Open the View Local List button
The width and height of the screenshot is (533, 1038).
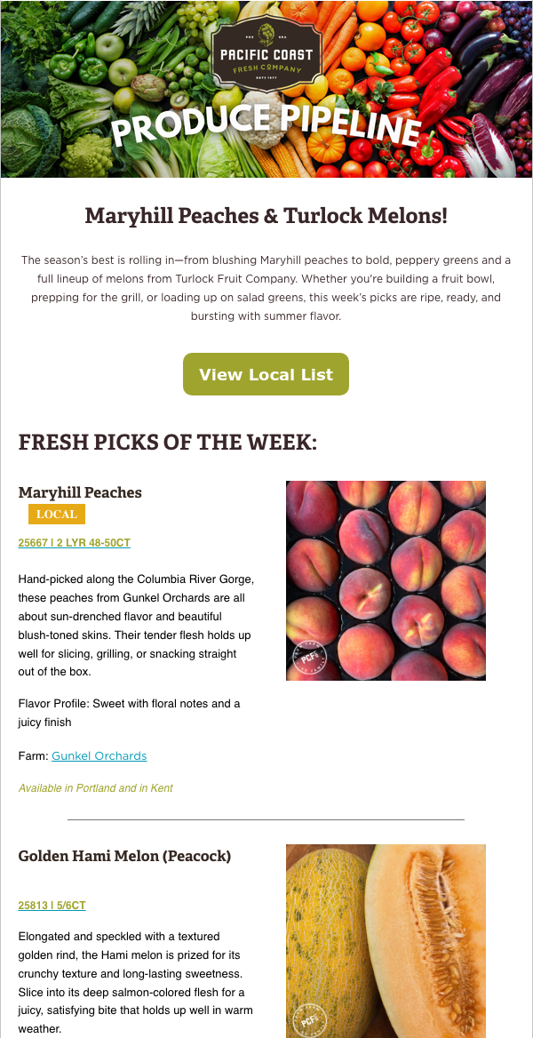tap(266, 374)
